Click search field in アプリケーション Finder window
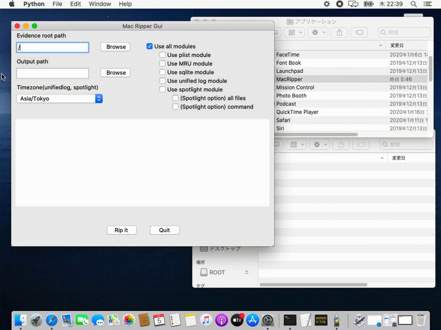 coord(404,32)
